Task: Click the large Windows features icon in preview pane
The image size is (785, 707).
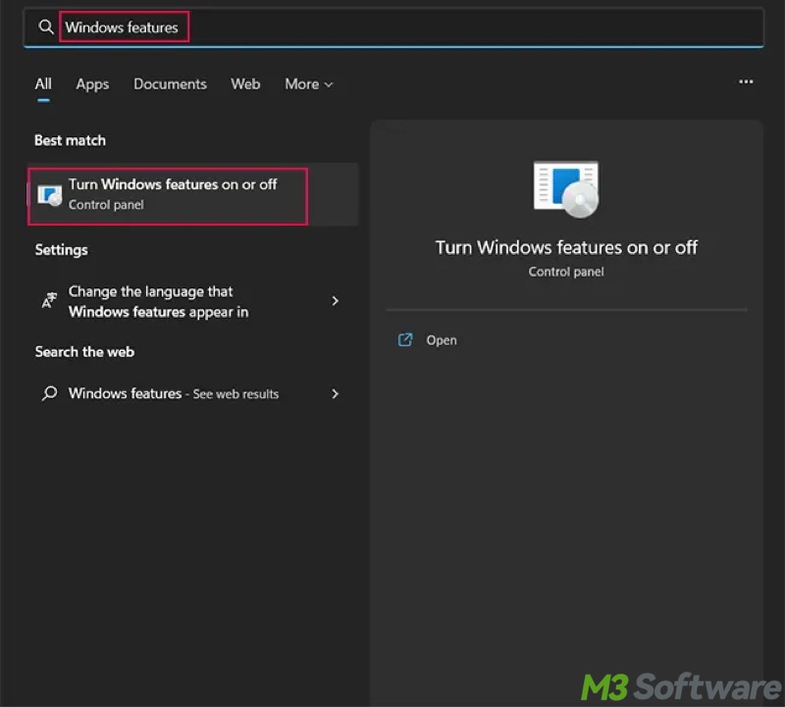Action: coord(566,189)
